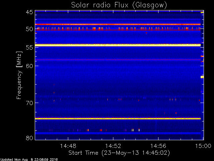Click the yellow band between 70 and 80 MHz
The image size is (214, 161).
[x=118, y=118]
